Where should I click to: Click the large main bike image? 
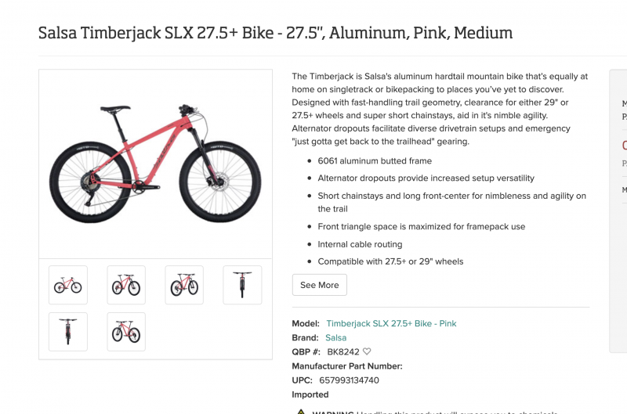pos(155,164)
